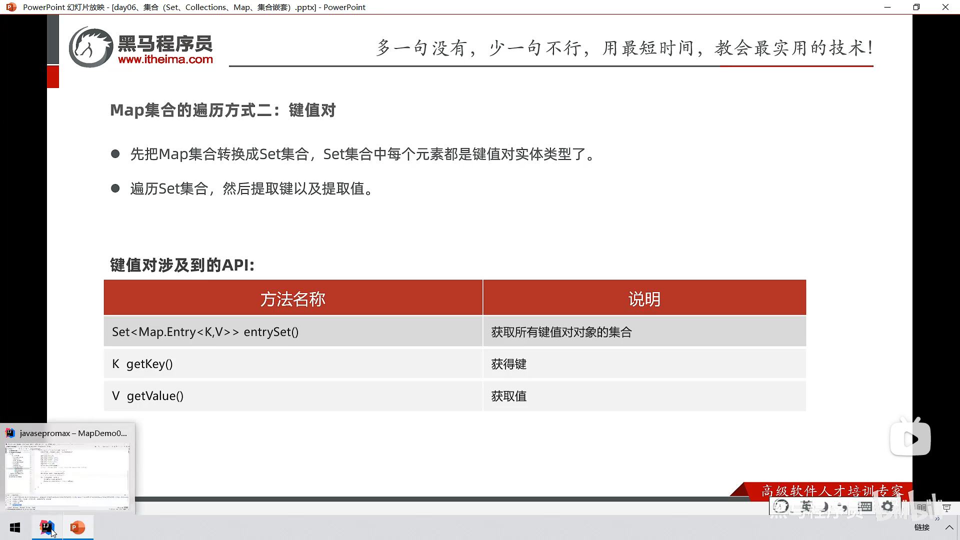Open the javasepromax MapDemo window preview thumbnail
The height and width of the screenshot is (540, 960).
[x=67, y=475]
